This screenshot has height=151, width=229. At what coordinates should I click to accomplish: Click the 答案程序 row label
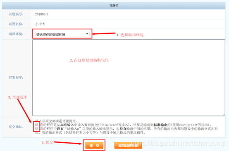pyautogui.click(x=16, y=78)
